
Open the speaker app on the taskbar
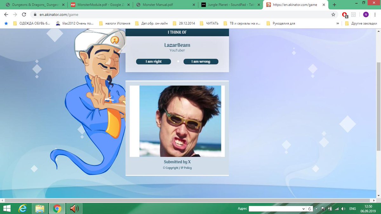pyautogui.click(x=74, y=208)
